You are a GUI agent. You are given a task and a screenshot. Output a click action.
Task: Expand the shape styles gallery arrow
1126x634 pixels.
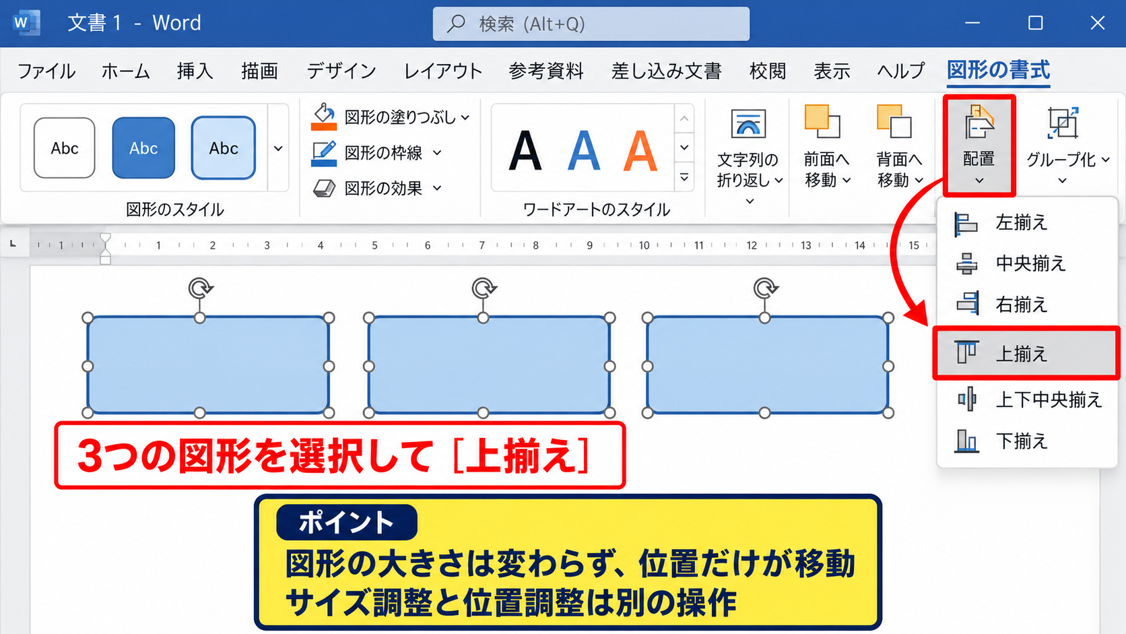(x=278, y=148)
